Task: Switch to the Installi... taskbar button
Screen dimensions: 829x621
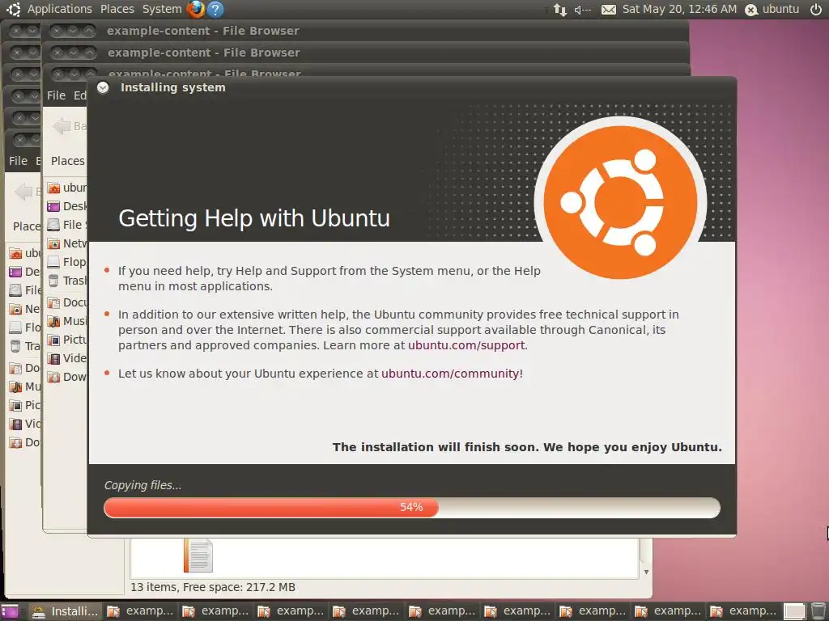Action: 65,611
